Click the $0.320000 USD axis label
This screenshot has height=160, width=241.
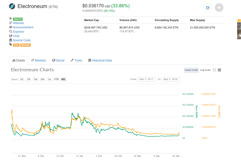pyautogui.click(x=188, y=94)
